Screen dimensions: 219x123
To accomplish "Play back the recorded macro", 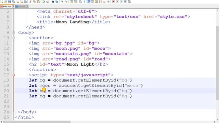I will [x=121, y=2].
